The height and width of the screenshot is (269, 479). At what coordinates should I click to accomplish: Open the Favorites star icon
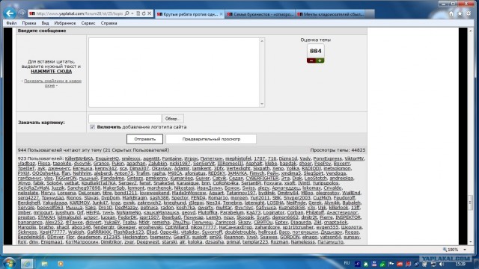[460, 13]
